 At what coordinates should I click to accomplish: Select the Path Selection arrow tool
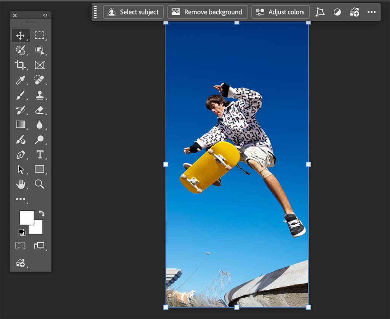coord(21,169)
